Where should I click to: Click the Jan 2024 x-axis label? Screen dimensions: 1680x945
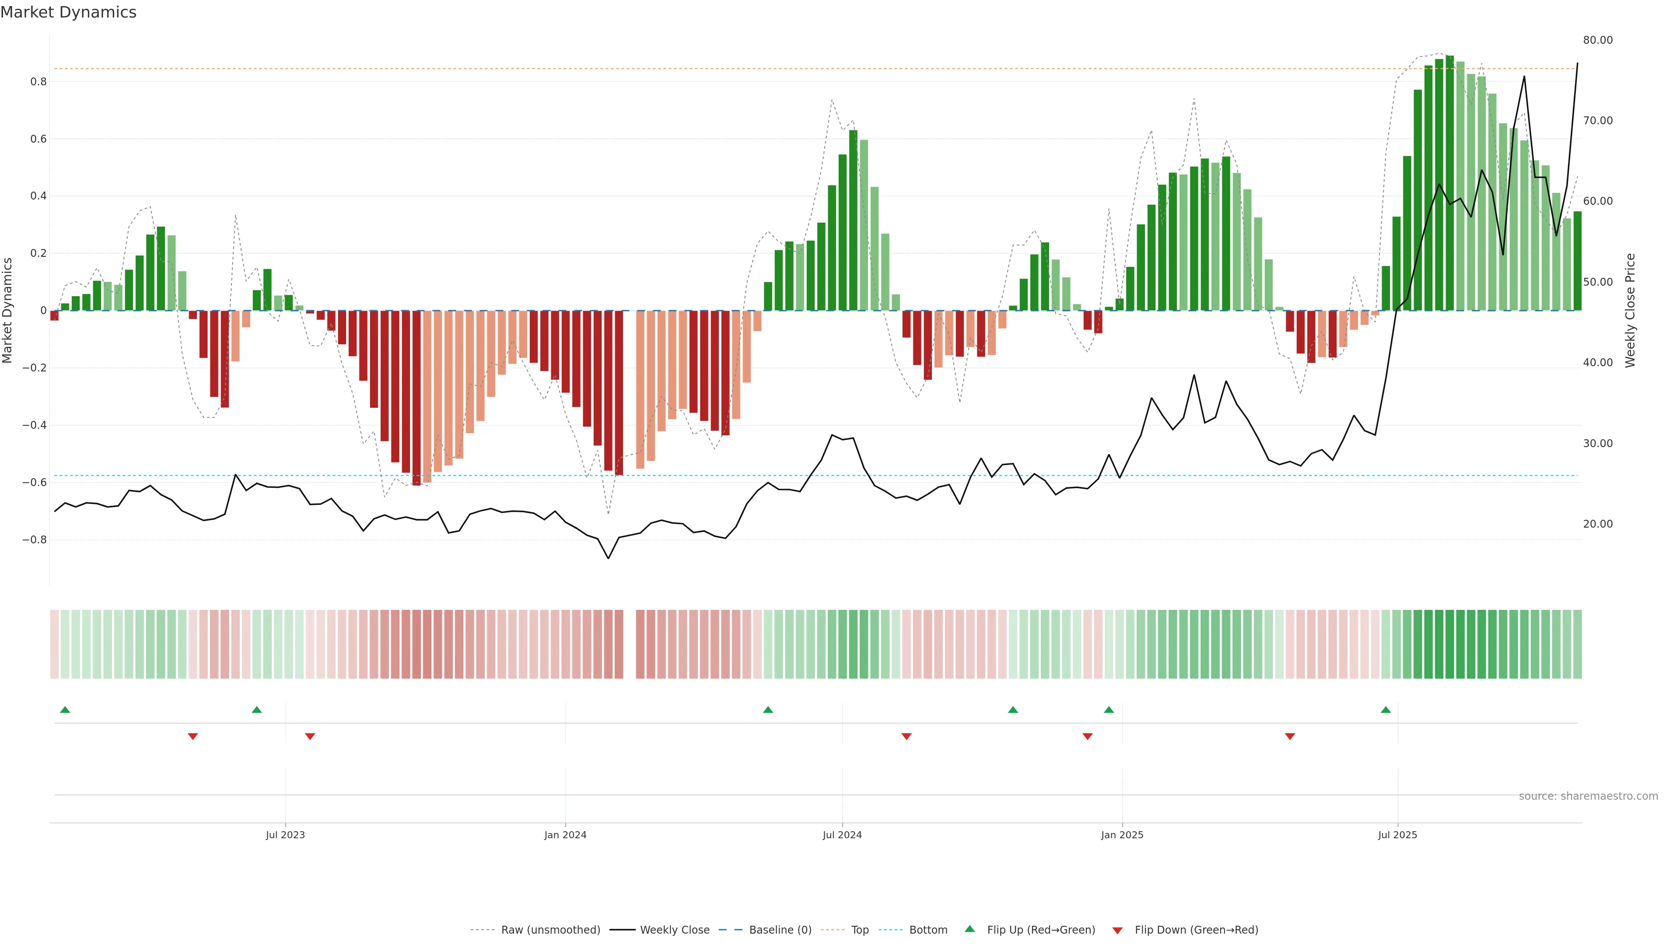click(565, 835)
